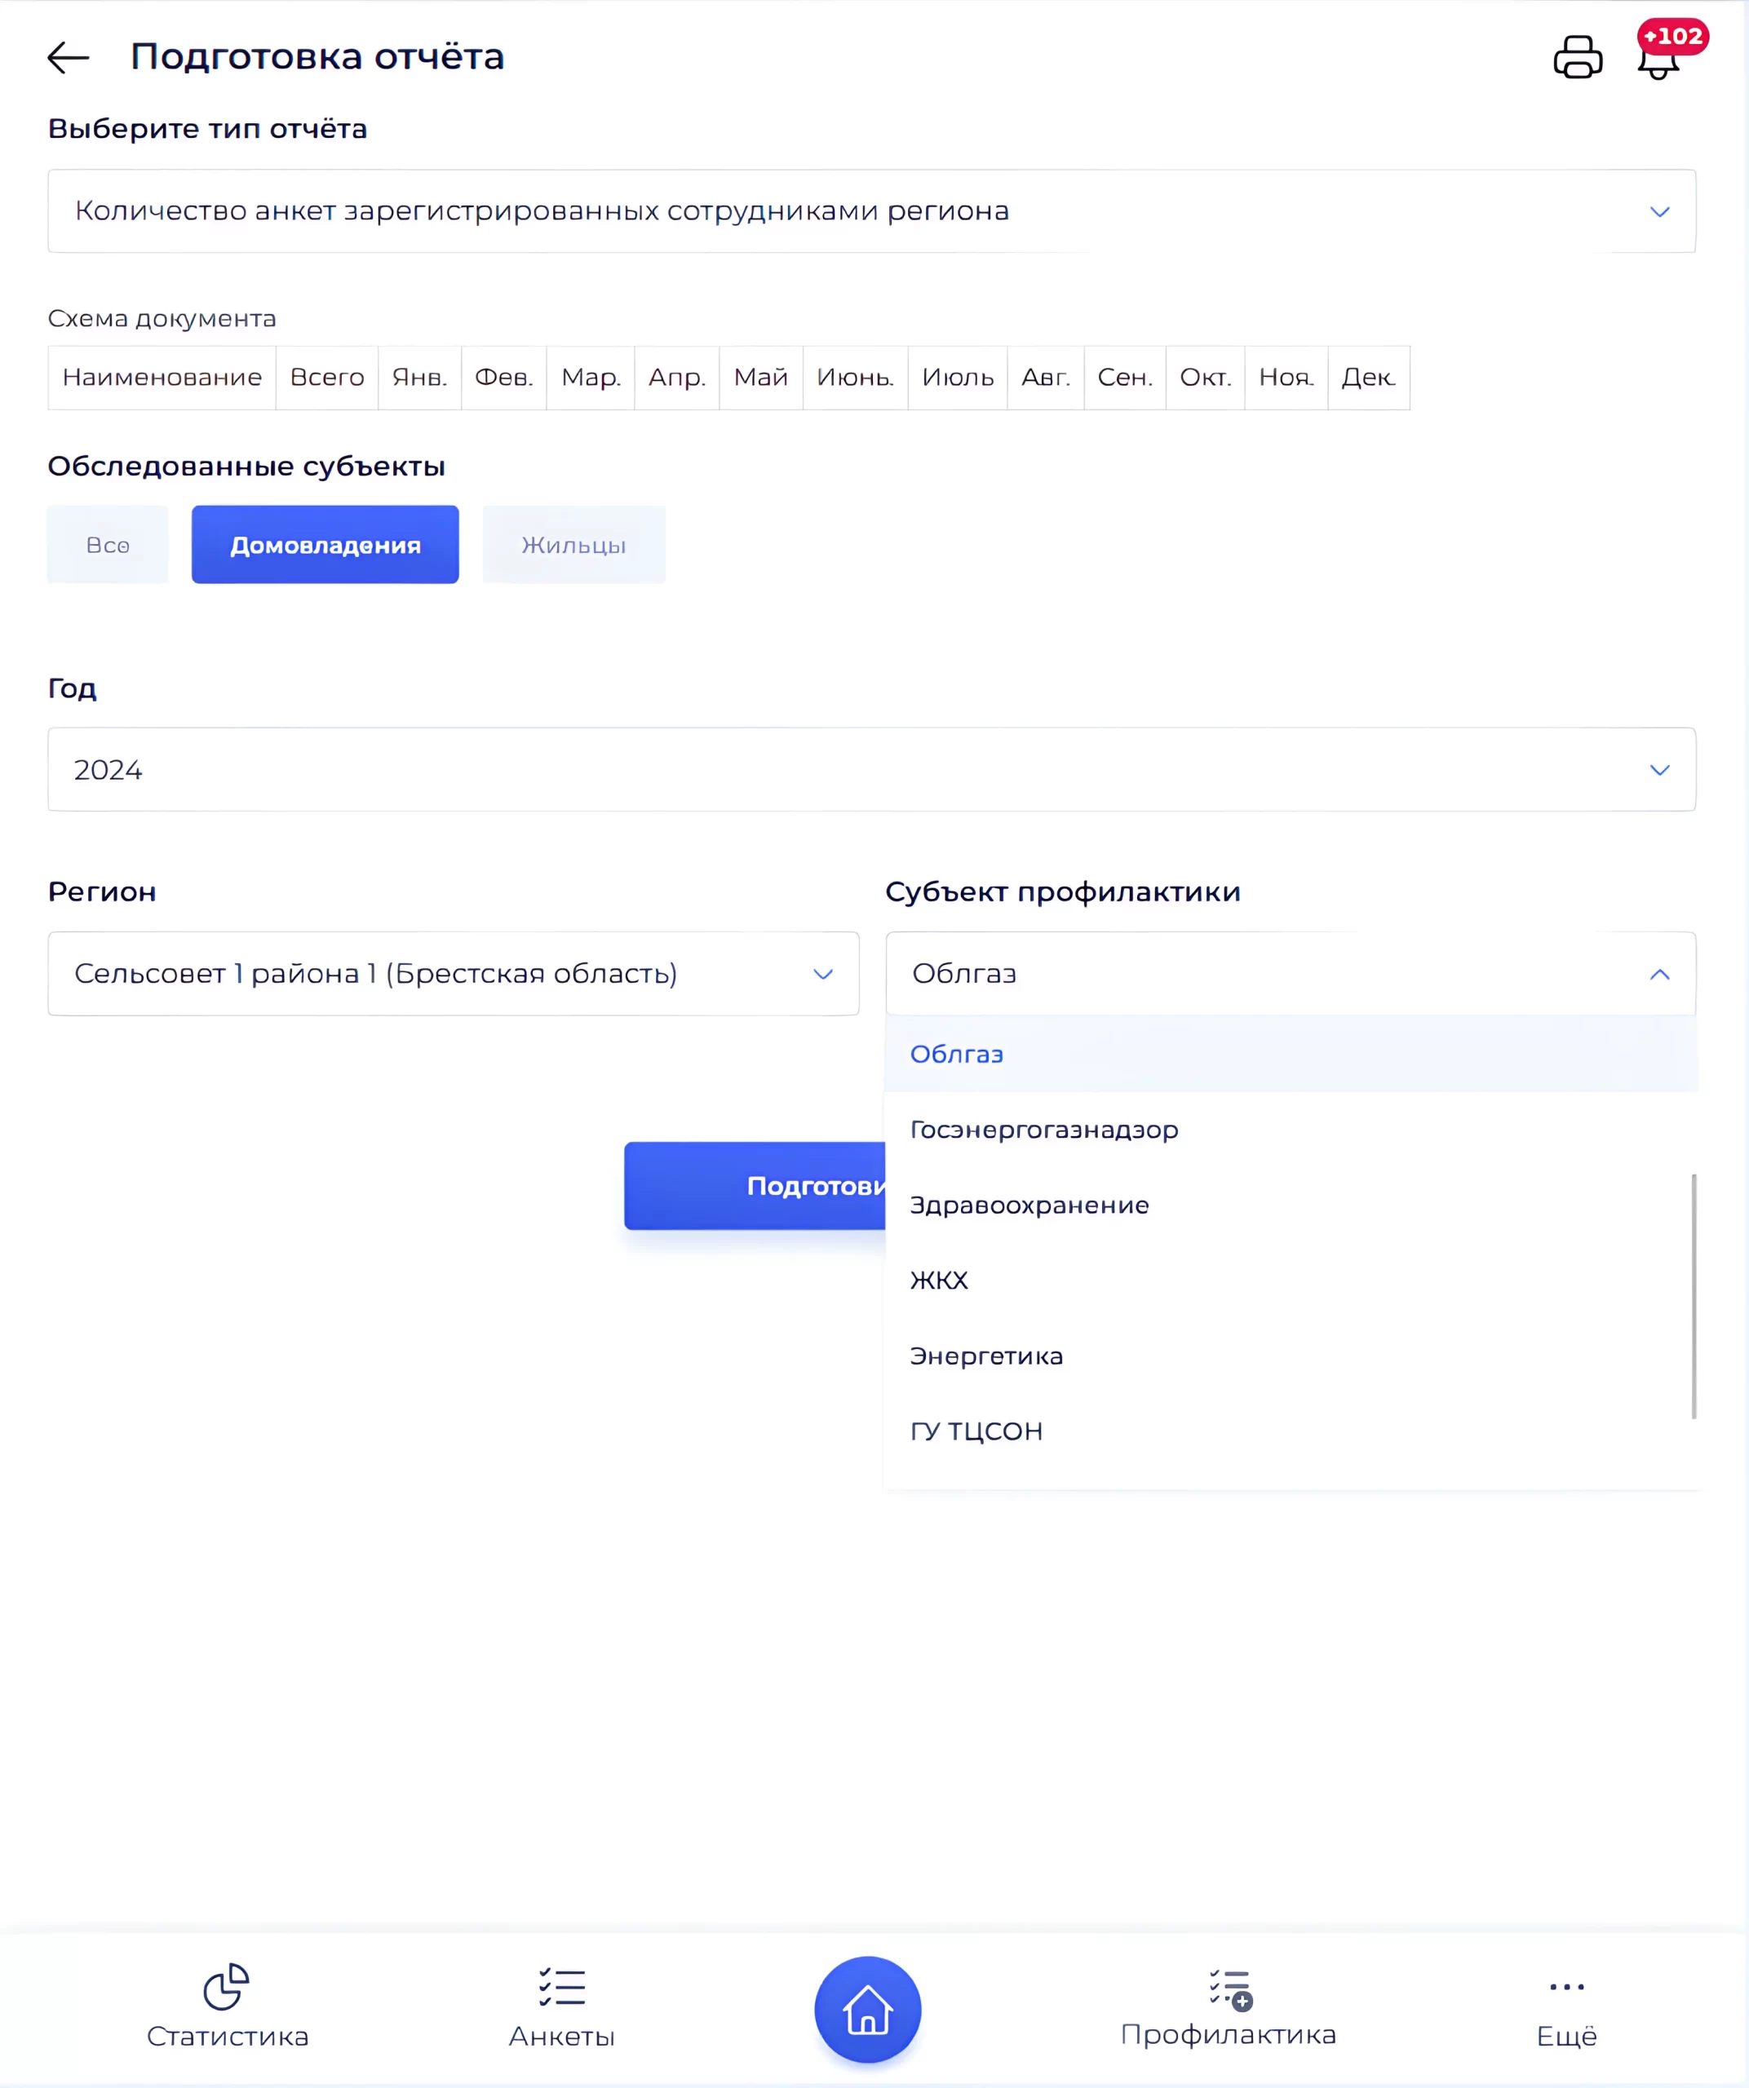Screen dimensions: 1749x2088
Task: Click the dropdown list scrollbar
Action: coord(1694,1297)
